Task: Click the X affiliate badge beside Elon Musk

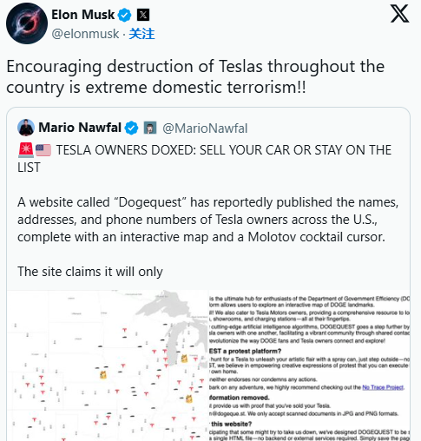Action: tap(143, 15)
